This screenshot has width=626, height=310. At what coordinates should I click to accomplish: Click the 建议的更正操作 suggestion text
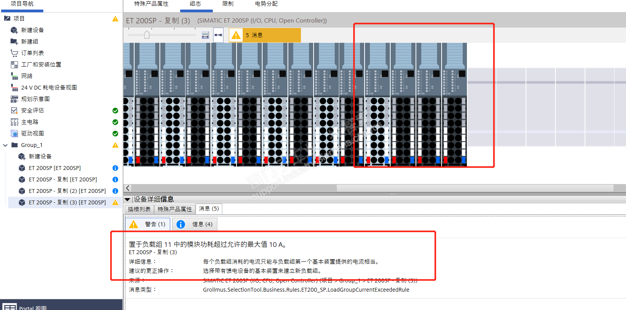(262, 271)
